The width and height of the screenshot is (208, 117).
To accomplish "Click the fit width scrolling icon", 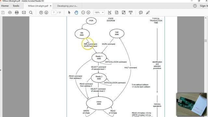I will tap(110, 12).
